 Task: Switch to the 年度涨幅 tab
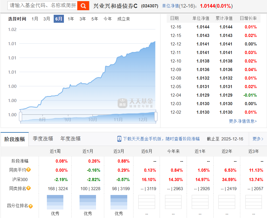tap(70, 139)
